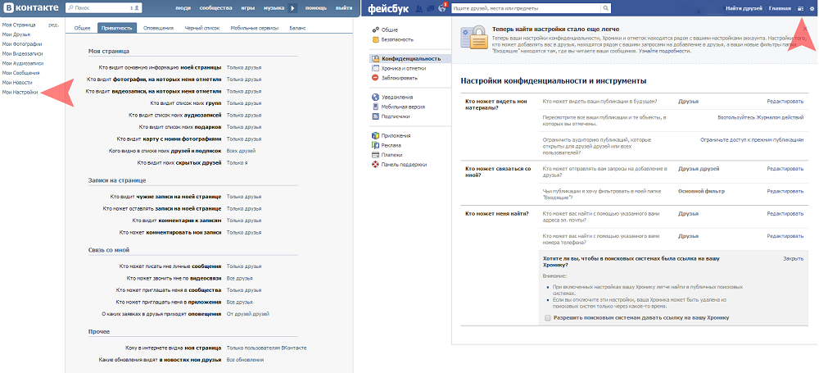Click 'Редактировать' for future publications visibility
This screenshot has width=819, height=373.
tap(785, 101)
